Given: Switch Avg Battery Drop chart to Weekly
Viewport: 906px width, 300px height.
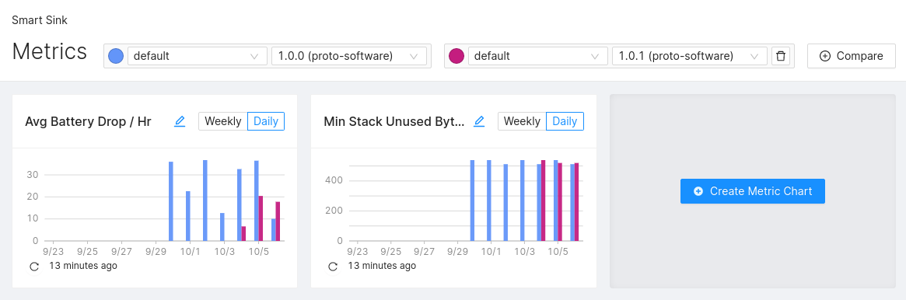Looking at the screenshot, I should tap(223, 121).
